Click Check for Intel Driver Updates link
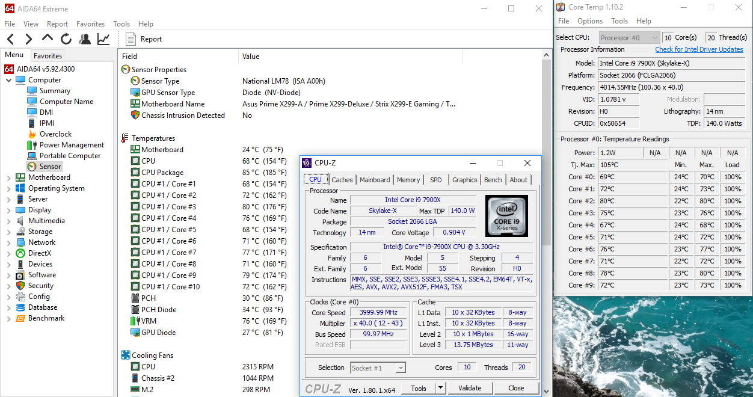The image size is (753, 397). click(x=699, y=49)
